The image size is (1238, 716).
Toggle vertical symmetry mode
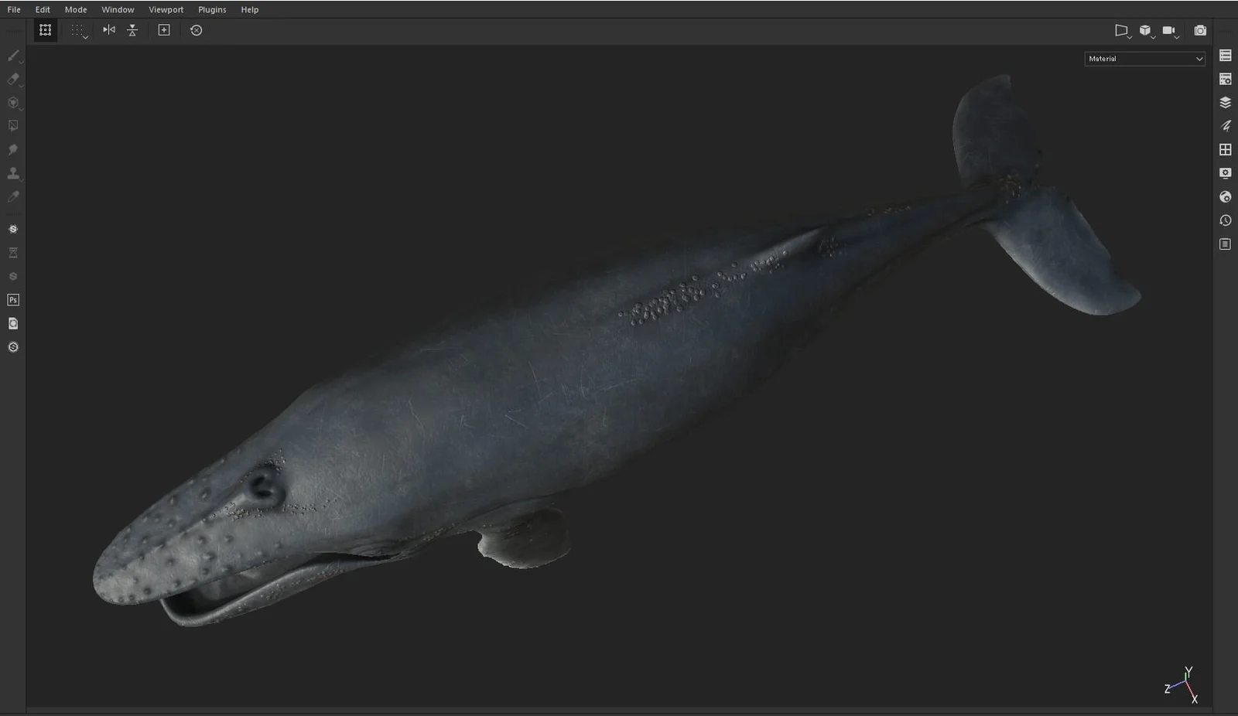pos(132,30)
